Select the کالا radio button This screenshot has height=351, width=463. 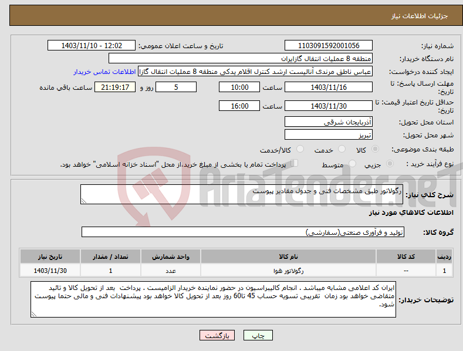[x=375, y=149]
